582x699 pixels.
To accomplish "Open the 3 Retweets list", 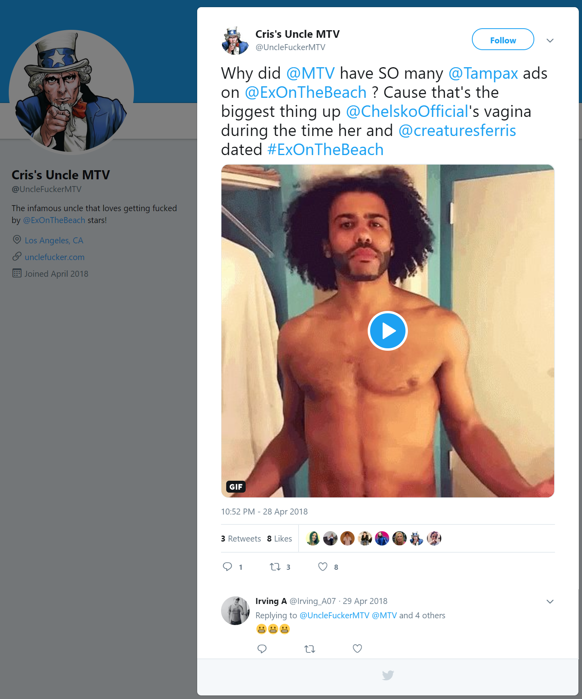I will click(x=241, y=539).
